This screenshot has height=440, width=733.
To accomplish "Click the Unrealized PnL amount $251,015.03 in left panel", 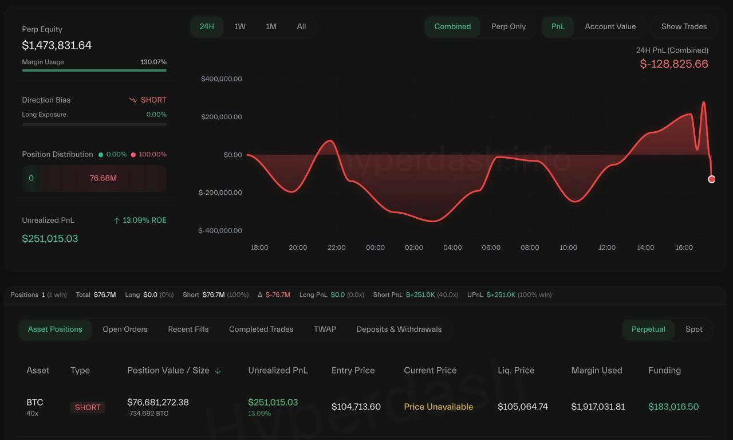I will [50, 238].
